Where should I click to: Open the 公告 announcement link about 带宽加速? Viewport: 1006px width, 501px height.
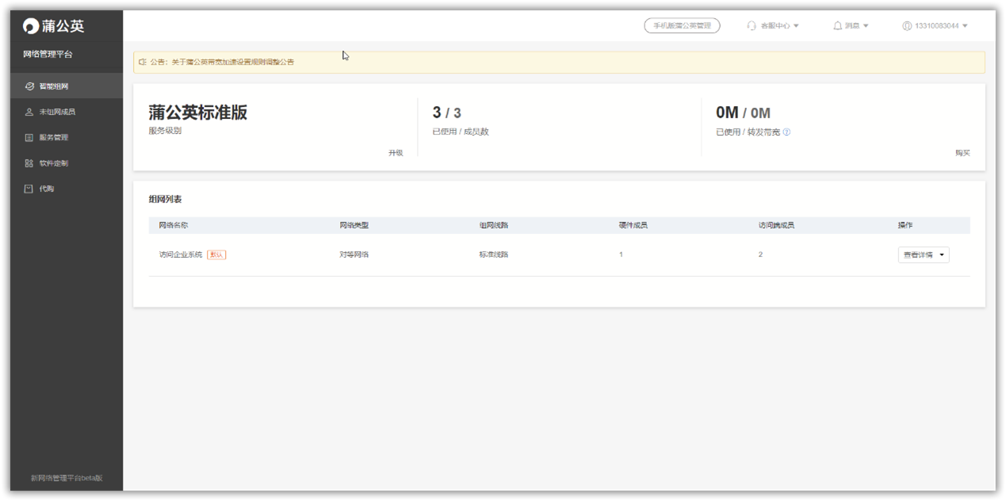pyautogui.click(x=233, y=62)
